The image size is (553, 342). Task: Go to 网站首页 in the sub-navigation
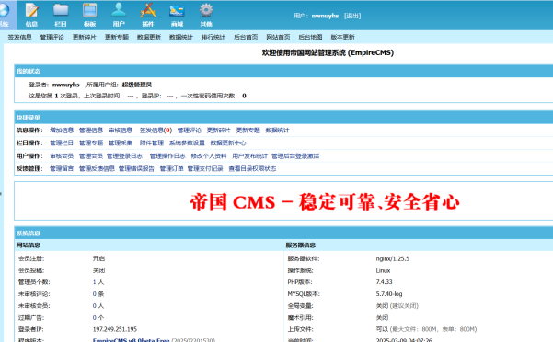[x=278, y=37]
